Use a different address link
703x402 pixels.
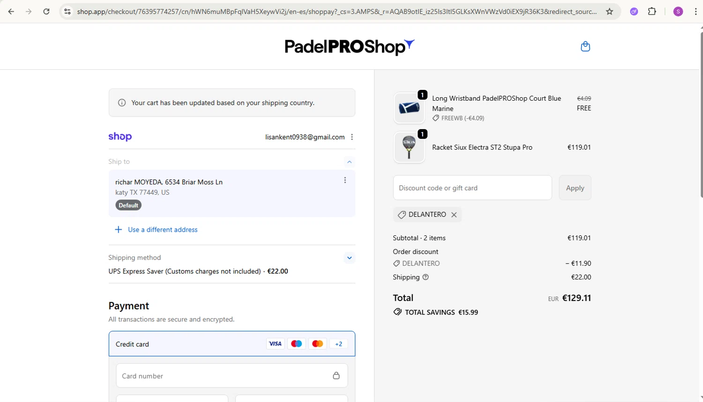(x=163, y=230)
